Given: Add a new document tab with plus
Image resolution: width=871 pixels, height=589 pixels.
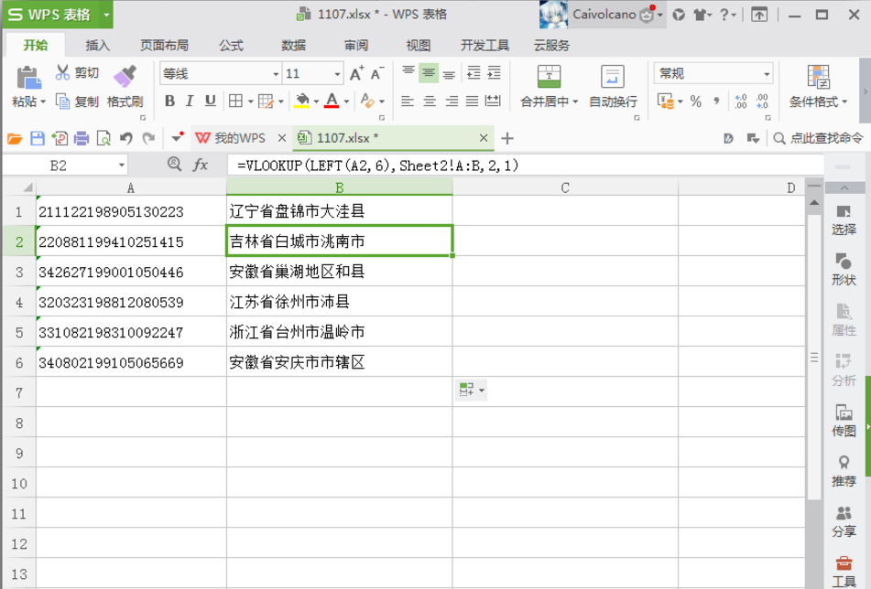Looking at the screenshot, I should tap(507, 138).
